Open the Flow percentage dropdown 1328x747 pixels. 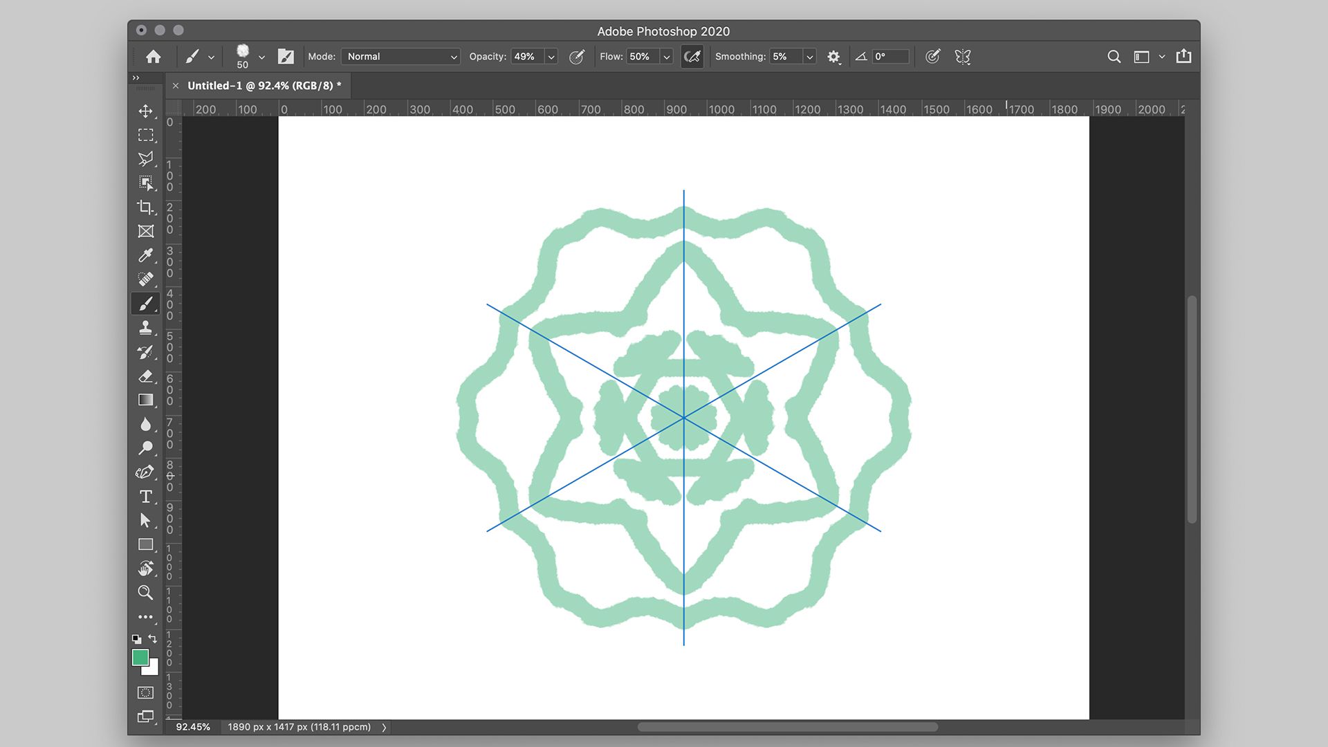coord(665,57)
